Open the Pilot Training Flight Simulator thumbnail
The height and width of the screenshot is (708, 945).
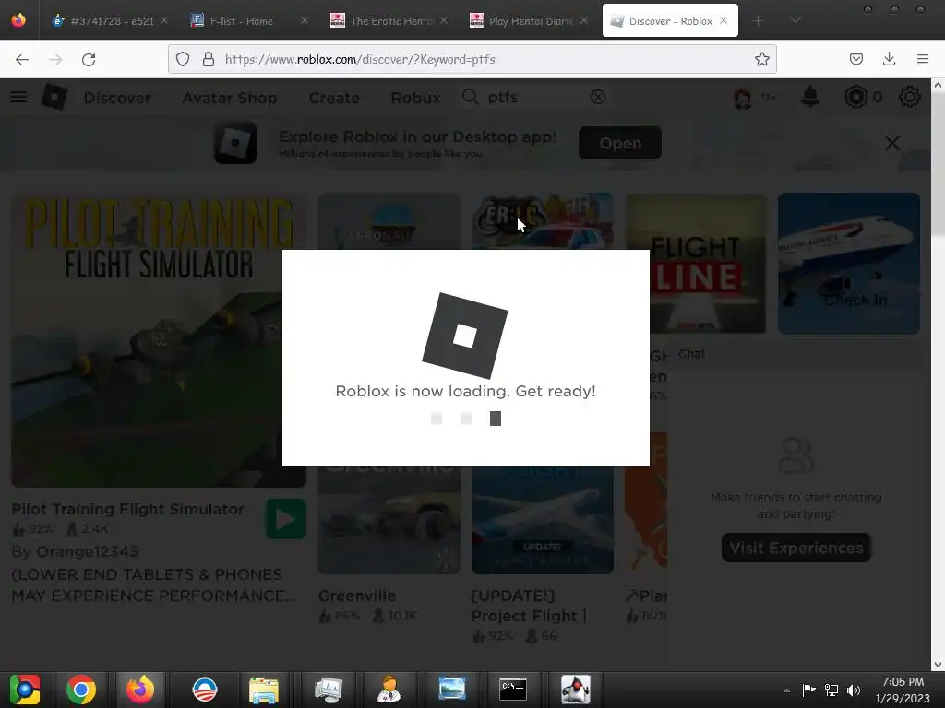159,340
